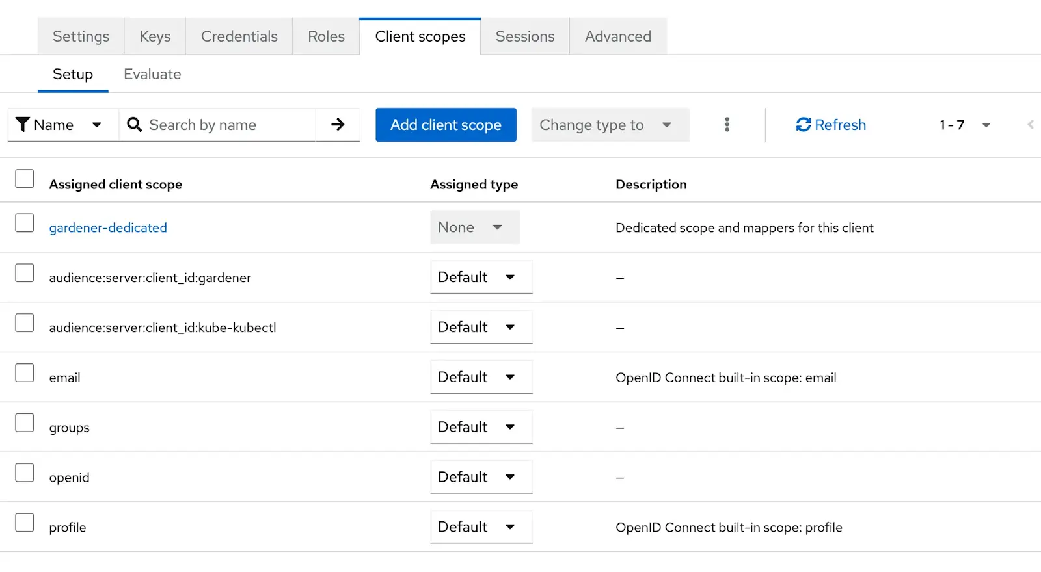This screenshot has width=1041, height=572.
Task: Switch to the Settings tab
Action: click(x=81, y=36)
